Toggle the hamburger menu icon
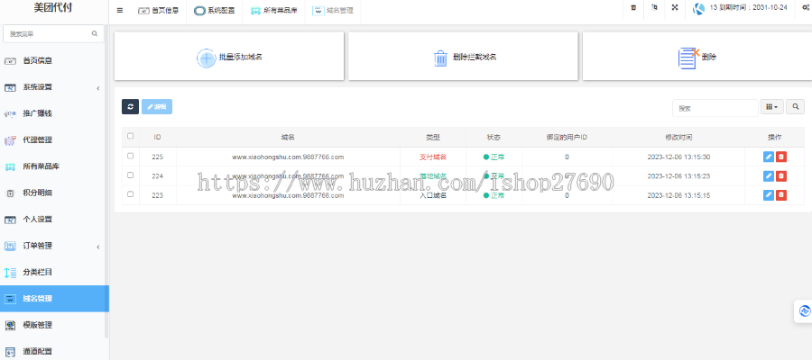The height and width of the screenshot is (360, 812). (120, 10)
